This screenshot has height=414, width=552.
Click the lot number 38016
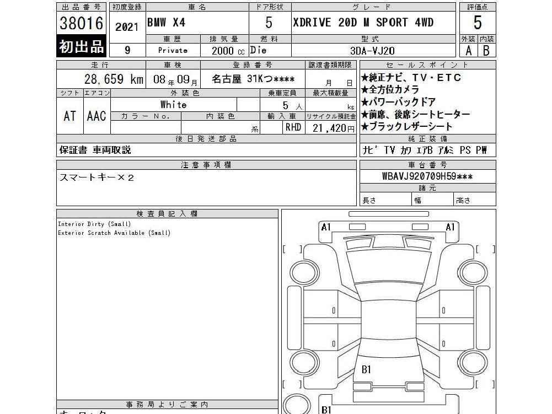[x=81, y=23]
